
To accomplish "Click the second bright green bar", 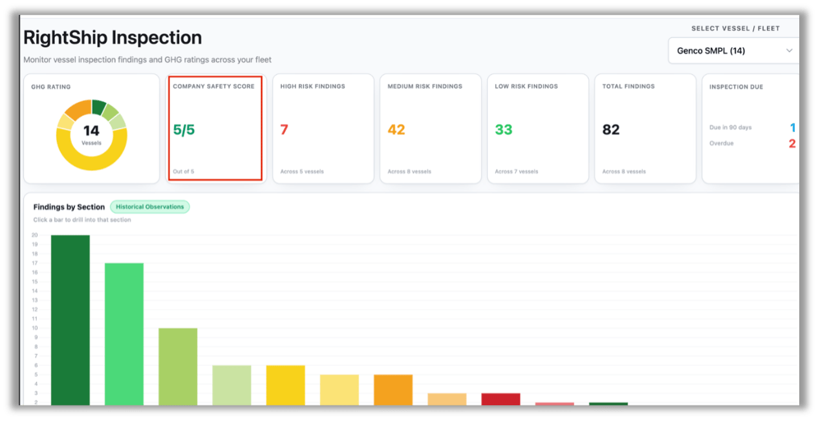I will (x=124, y=334).
